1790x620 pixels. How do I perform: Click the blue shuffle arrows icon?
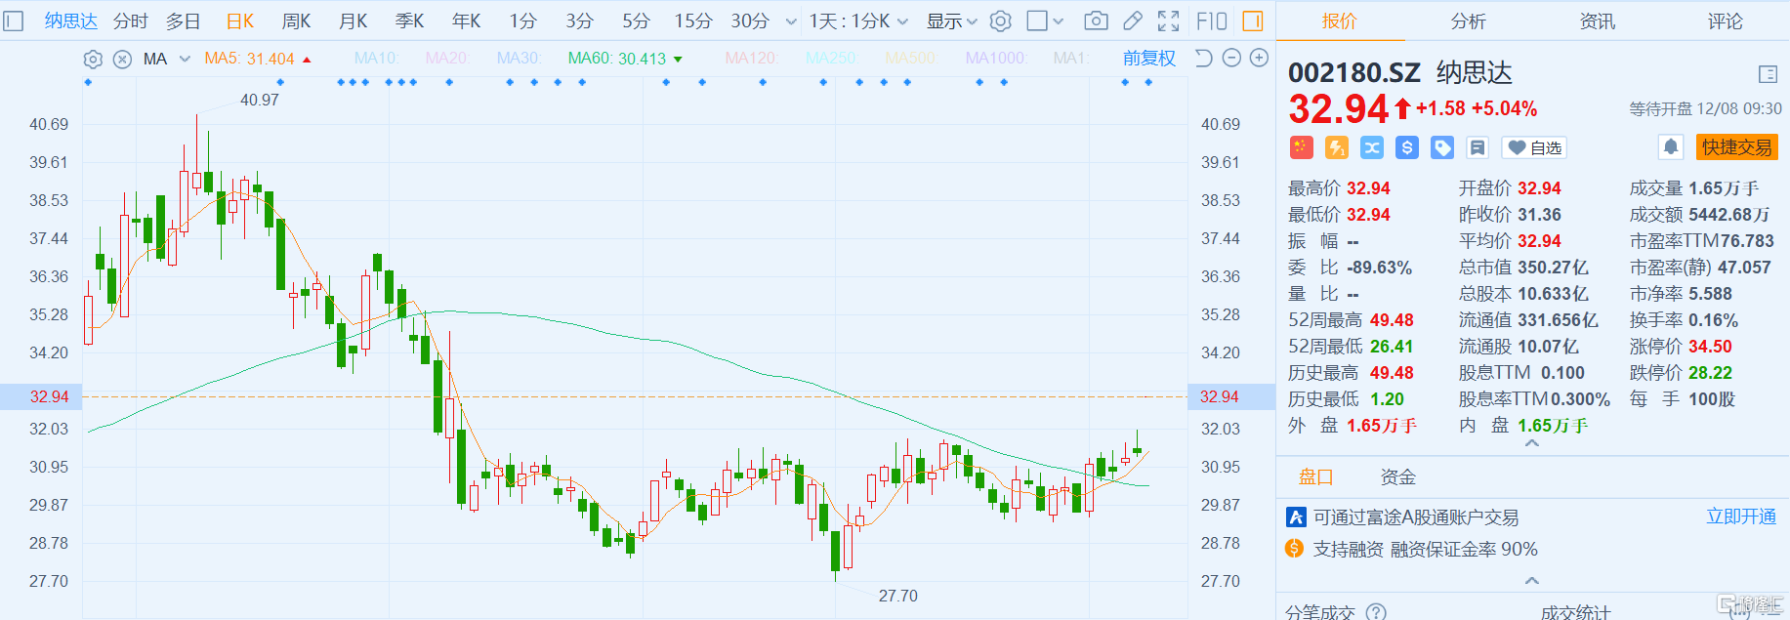coord(1372,147)
